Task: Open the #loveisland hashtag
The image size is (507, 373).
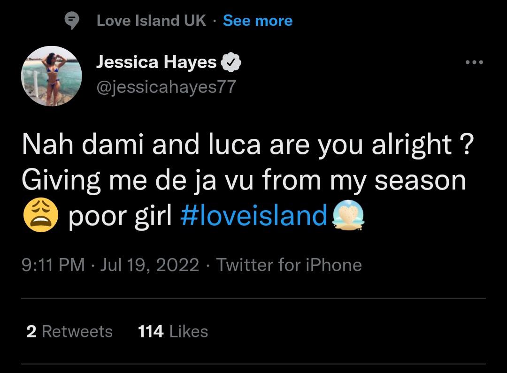Action: tap(253, 216)
